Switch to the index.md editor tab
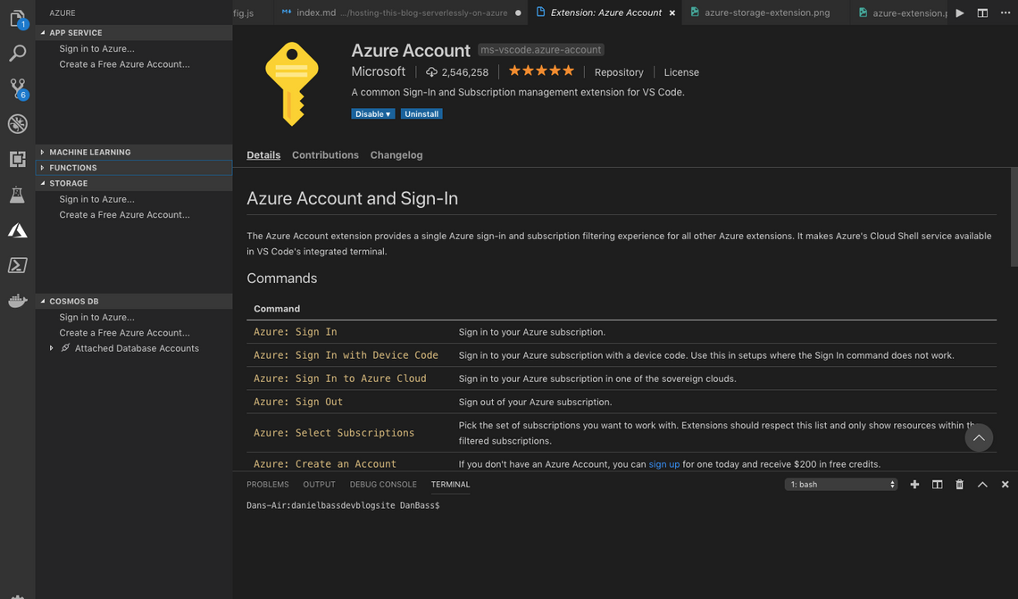This screenshot has height=599, width=1018. click(401, 13)
